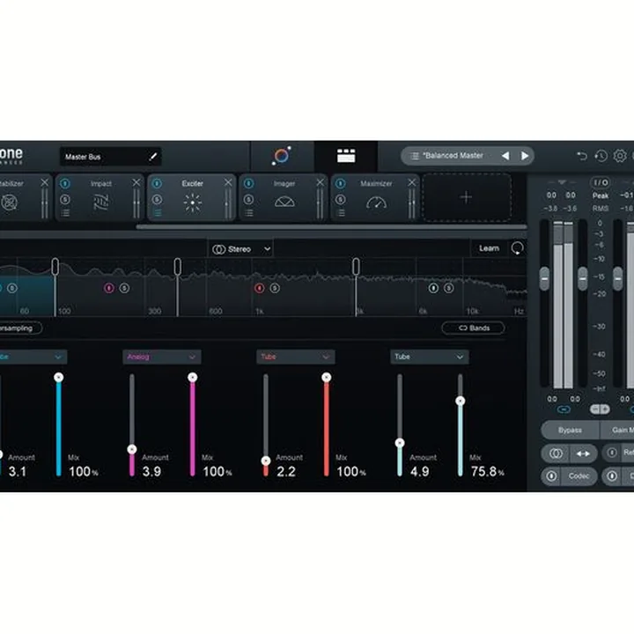Solo the magenta band in the spectrum
634x634 pixels.
(x=124, y=288)
